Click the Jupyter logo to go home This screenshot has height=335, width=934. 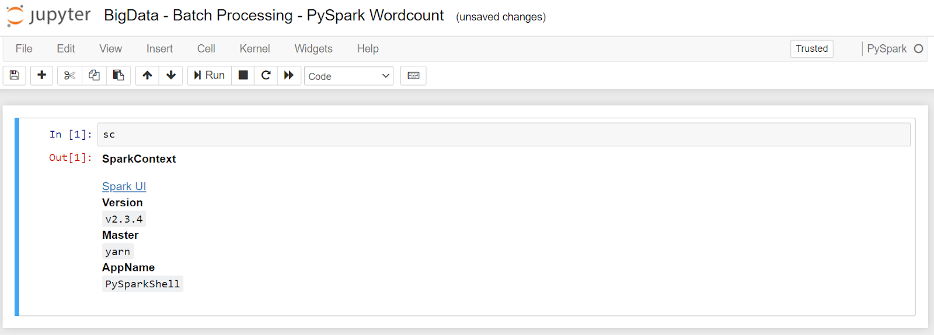click(48, 16)
